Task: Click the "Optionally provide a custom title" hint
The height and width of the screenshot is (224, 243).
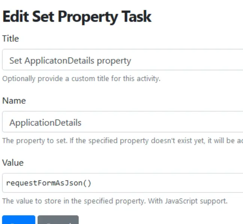Action: (x=81, y=79)
